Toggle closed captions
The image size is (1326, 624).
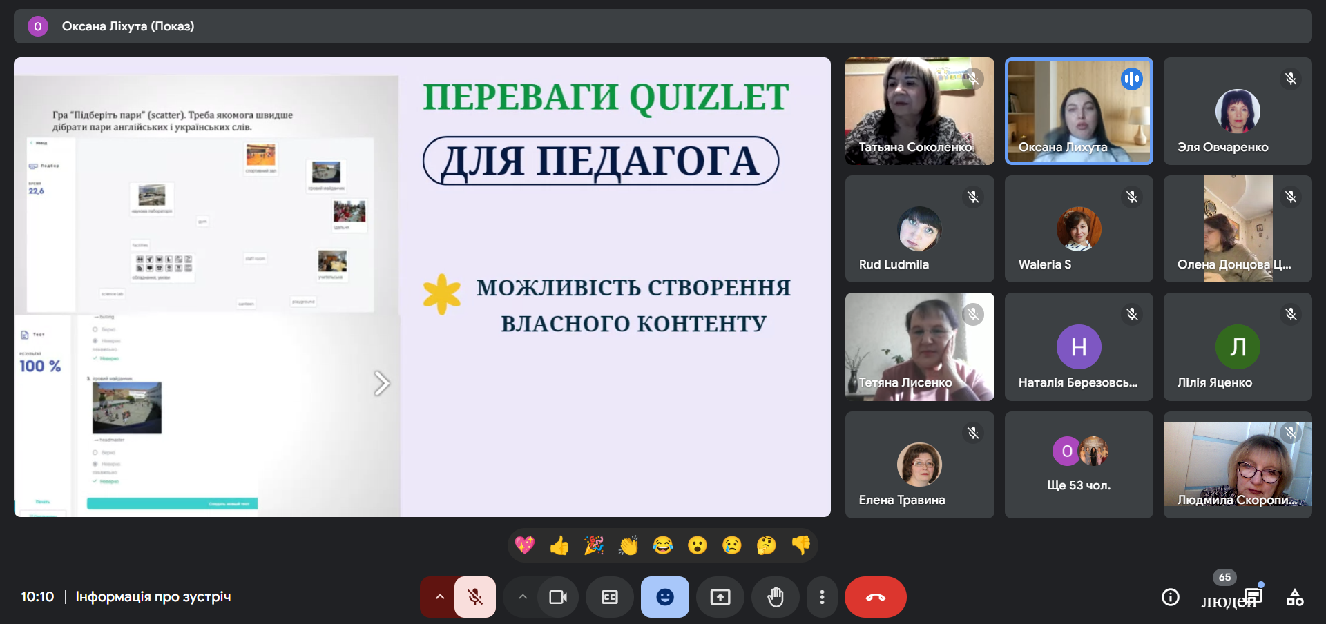pyautogui.click(x=610, y=597)
